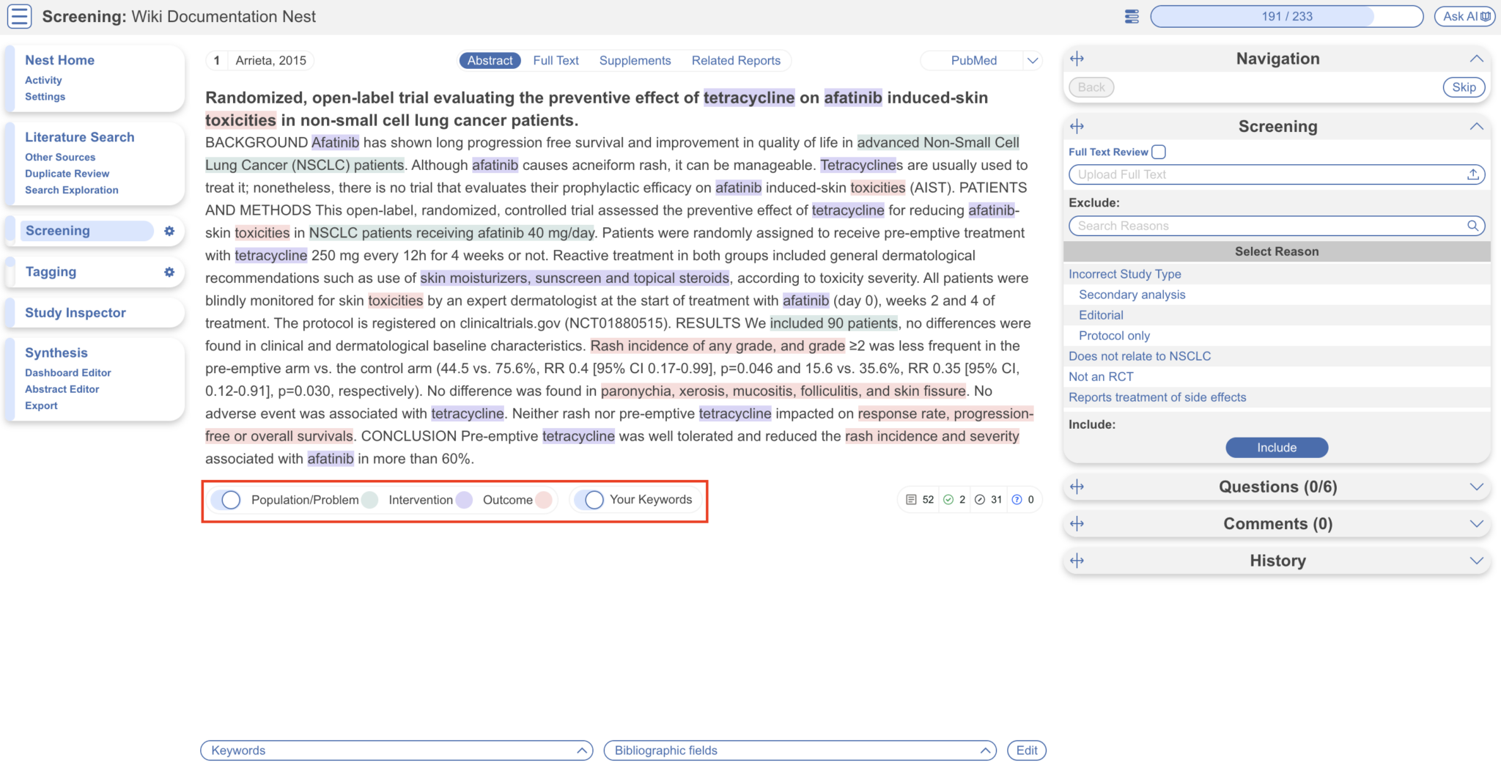Open the hamburger menu in the top-left corner
The height and width of the screenshot is (771, 1501).
coord(19,16)
